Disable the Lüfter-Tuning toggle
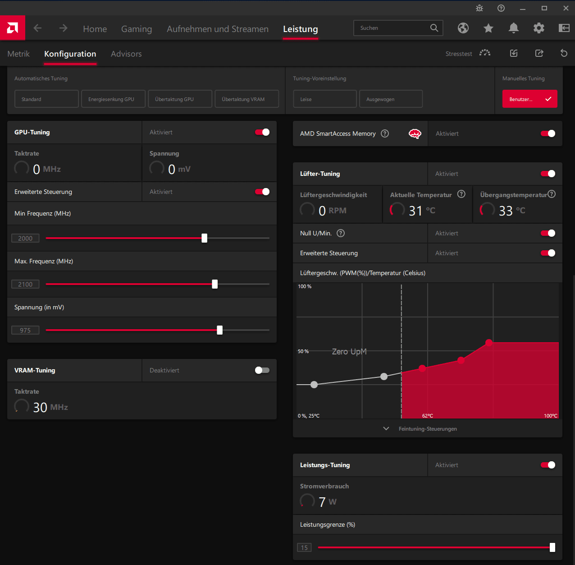Screen dimensions: 575x565 click(x=548, y=174)
